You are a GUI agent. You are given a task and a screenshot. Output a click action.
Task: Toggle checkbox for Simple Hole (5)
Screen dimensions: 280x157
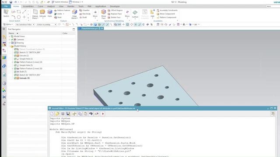click(x=15, y=65)
